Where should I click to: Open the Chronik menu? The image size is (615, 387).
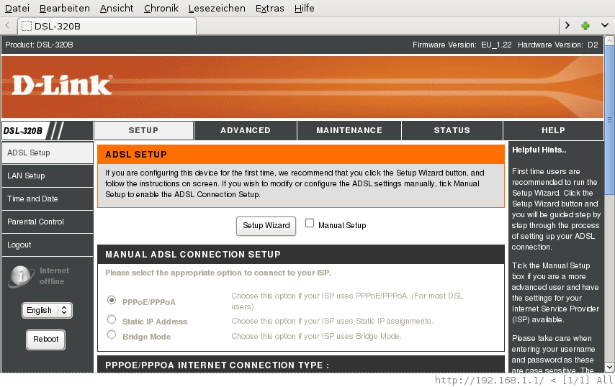pos(161,8)
